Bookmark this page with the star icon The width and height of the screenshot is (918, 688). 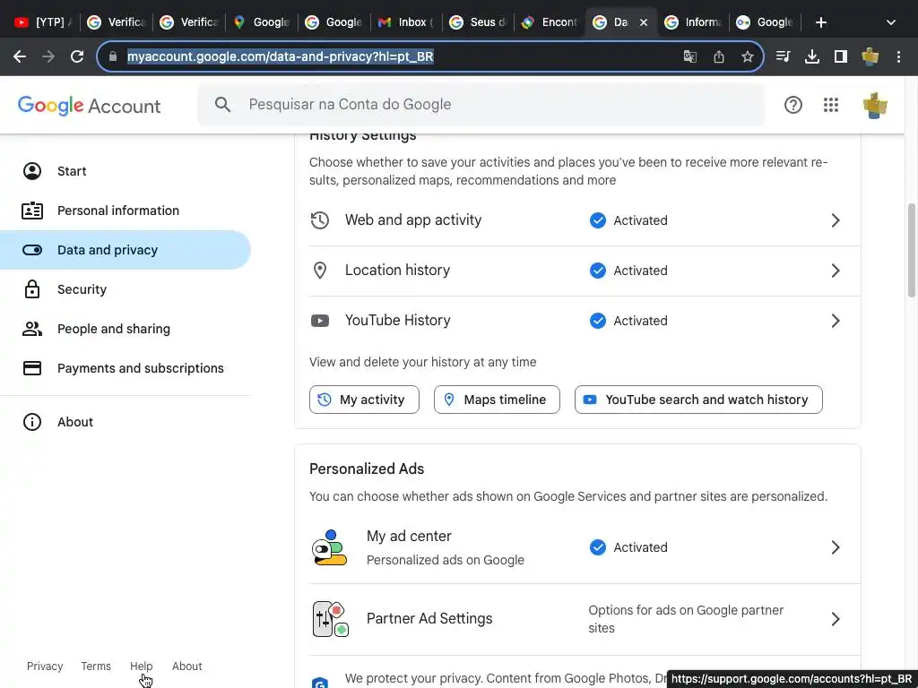click(748, 56)
